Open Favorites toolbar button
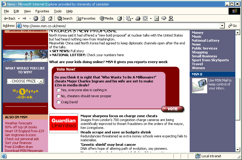242x160 pixels. point(86,18)
